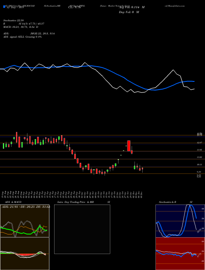
Task: Click the "10.11" price axis label
Action: pos(199,164)
